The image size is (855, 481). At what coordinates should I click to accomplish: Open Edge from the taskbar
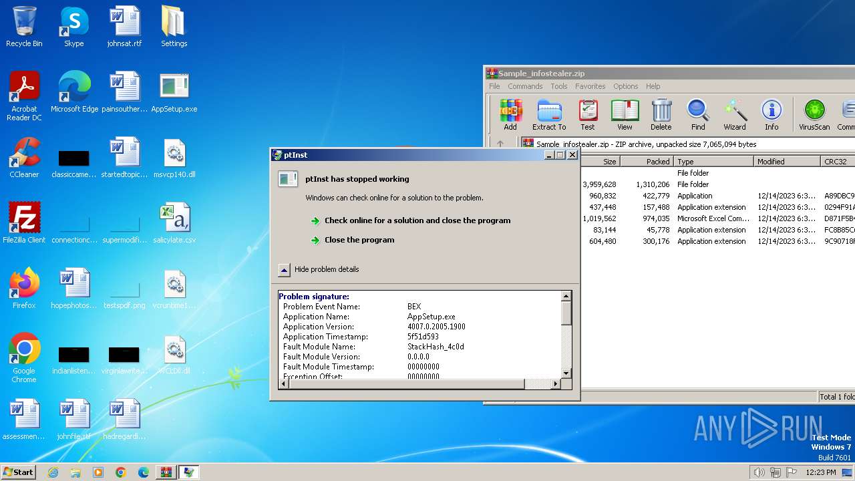144,472
